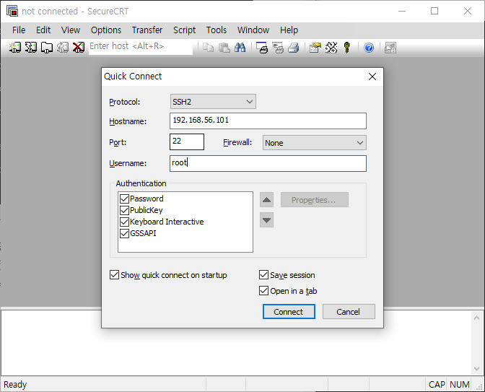
Task: Click the Hostname label
Action: [x=128, y=121]
